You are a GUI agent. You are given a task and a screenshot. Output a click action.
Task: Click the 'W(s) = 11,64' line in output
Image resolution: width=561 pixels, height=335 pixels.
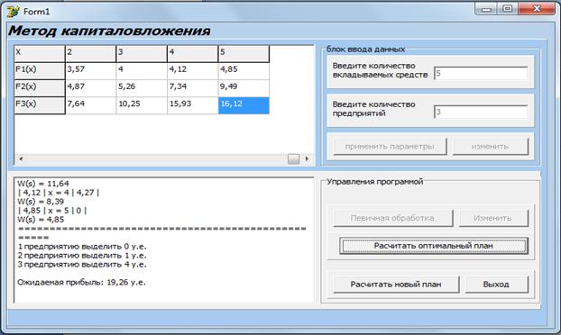[43, 184]
